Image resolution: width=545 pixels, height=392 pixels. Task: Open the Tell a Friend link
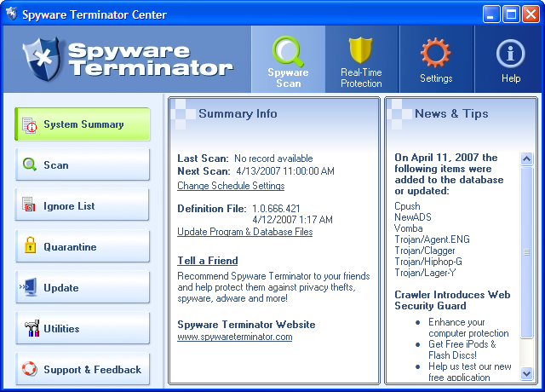coord(208,261)
